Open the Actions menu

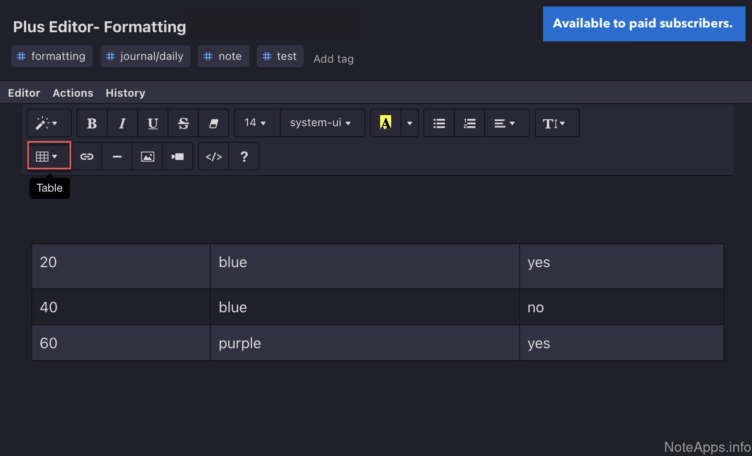coord(73,93)
